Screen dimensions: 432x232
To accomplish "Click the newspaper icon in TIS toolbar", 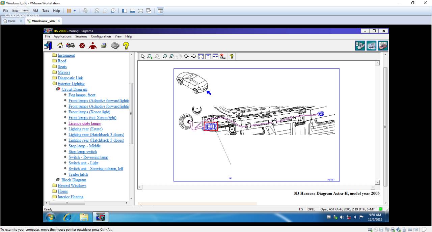I will click(x=115, y=46).
